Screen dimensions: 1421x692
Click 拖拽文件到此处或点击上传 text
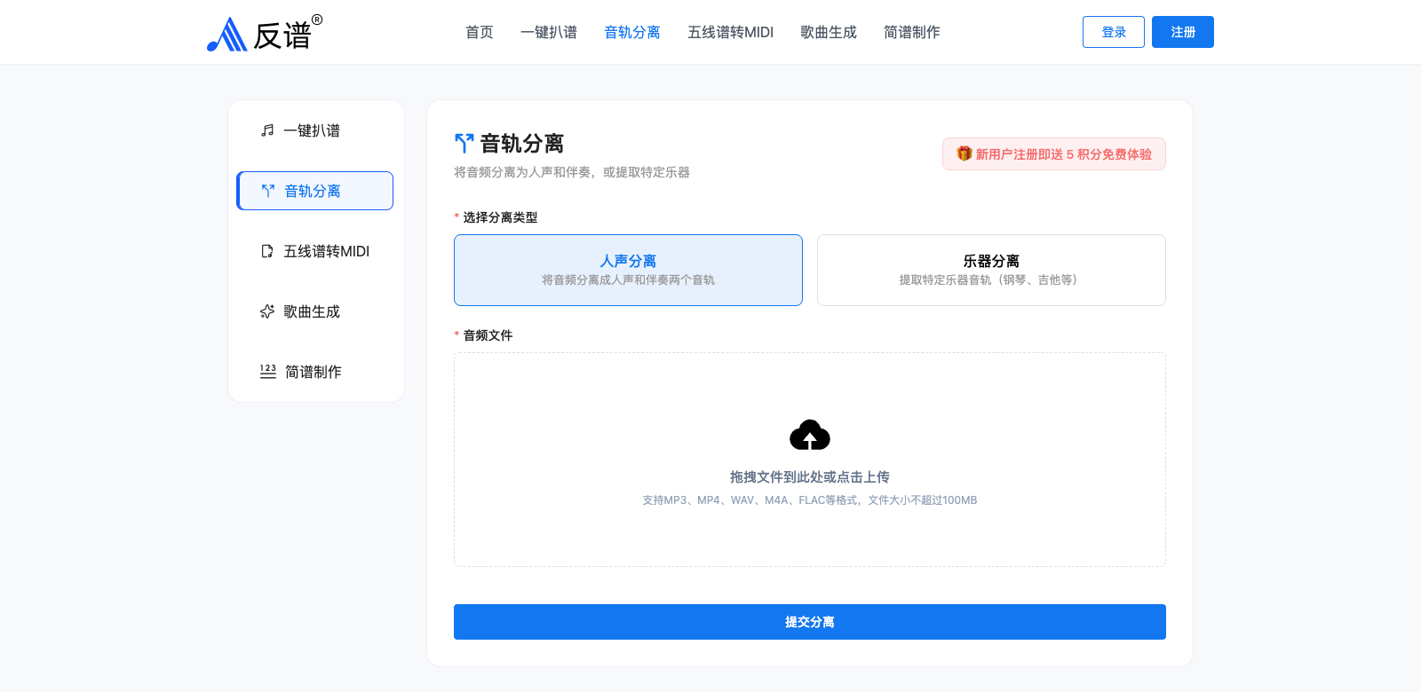pyautogui.click(x=810, y=477)
